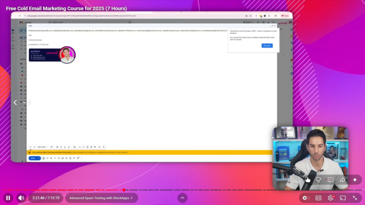The height and width of the screenshot is (205, 365).
Task: Toggle closed captions CC button
Action: pos(318,198)
